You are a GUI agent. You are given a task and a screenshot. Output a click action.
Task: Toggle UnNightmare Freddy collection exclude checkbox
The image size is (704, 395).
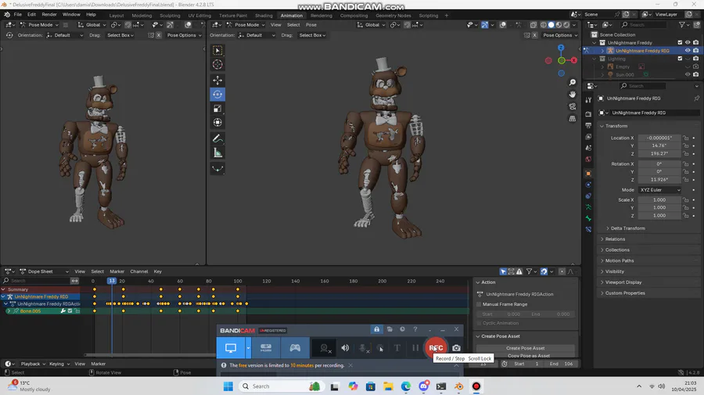pos(680,43)
